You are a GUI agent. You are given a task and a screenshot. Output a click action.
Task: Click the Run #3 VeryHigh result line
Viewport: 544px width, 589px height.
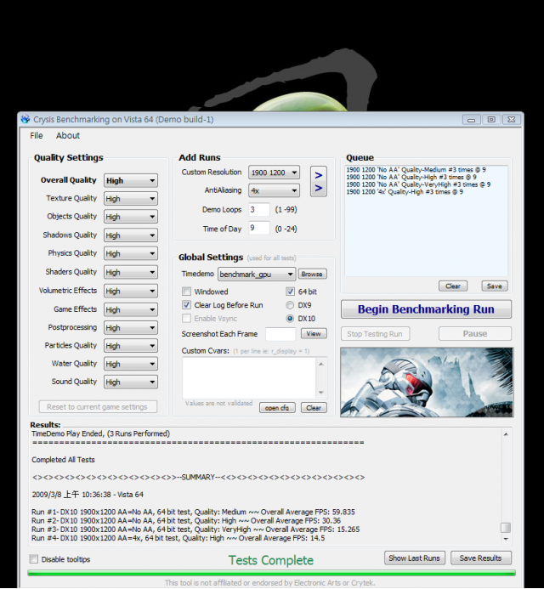(x=195, y=530)
